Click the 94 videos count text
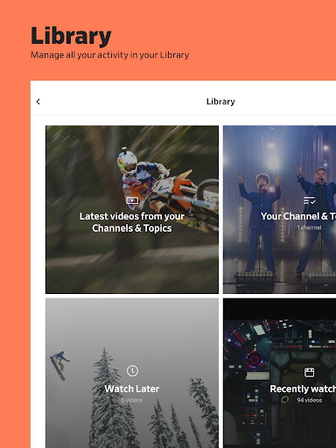 point(309,400)
